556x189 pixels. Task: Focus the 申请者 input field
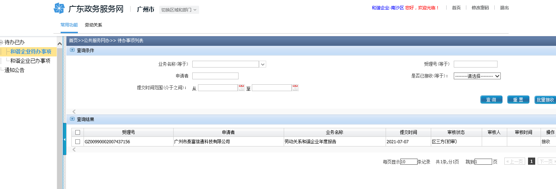click(x=215, y=76)
